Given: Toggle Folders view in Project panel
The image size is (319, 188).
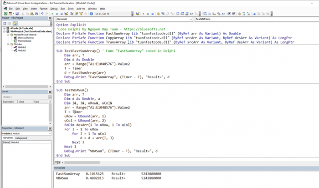Looking at the screenshot, I should [15, 24].
